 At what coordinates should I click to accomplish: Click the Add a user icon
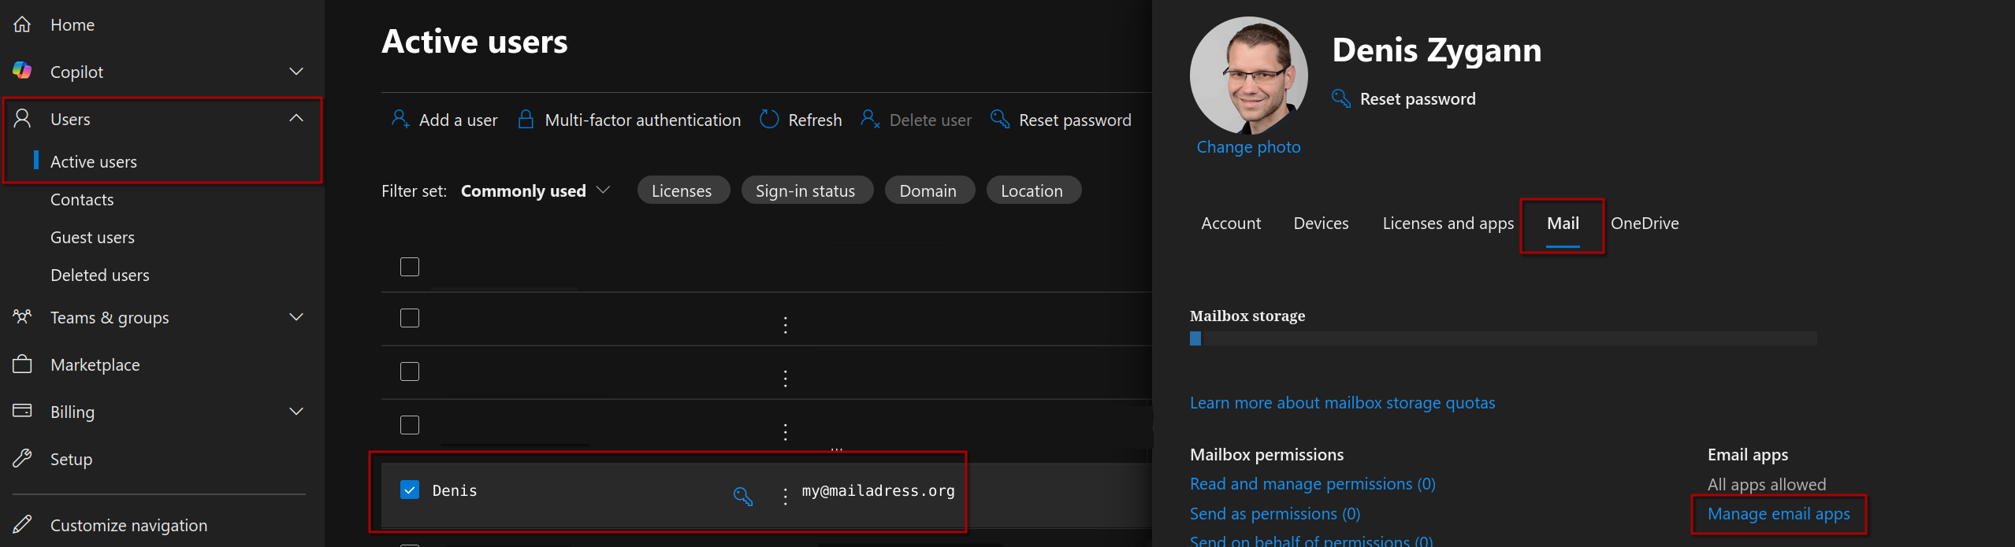400,119
